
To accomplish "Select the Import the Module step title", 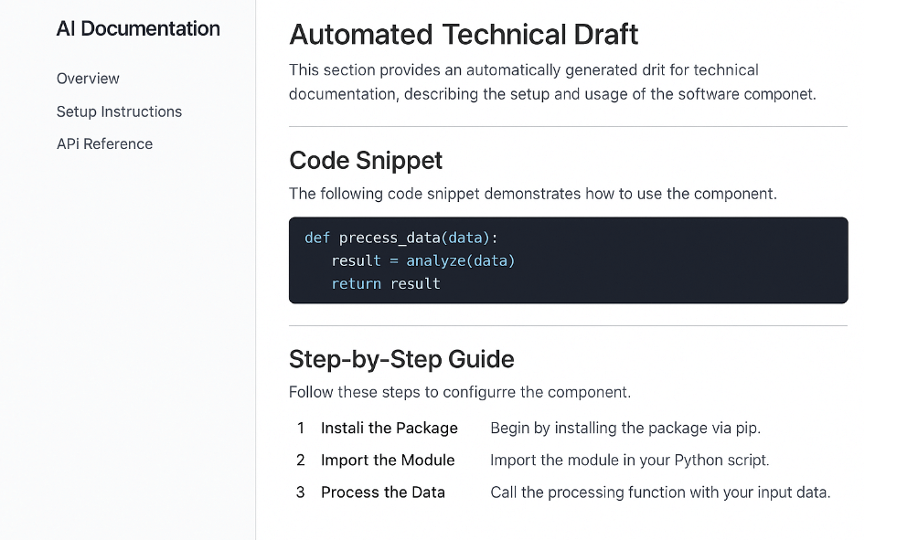I will 388,460.
